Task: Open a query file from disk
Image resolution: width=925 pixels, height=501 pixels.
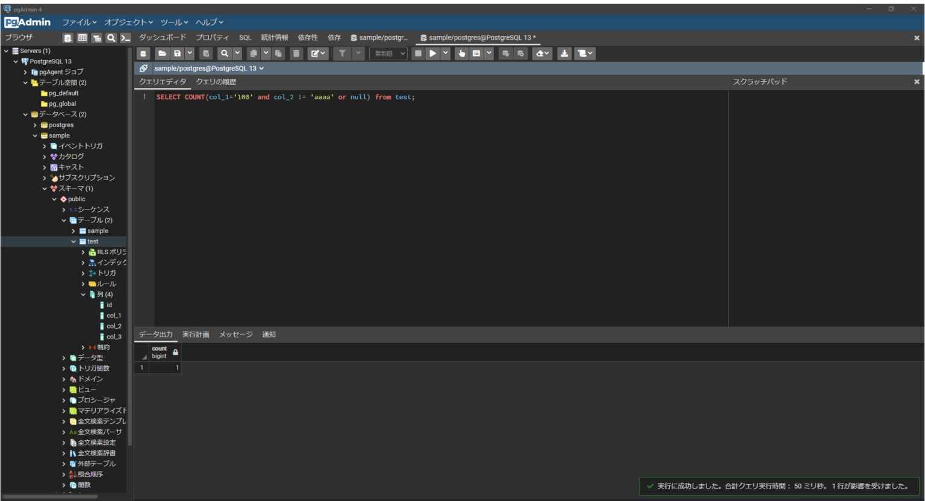Action: (162, 54)
